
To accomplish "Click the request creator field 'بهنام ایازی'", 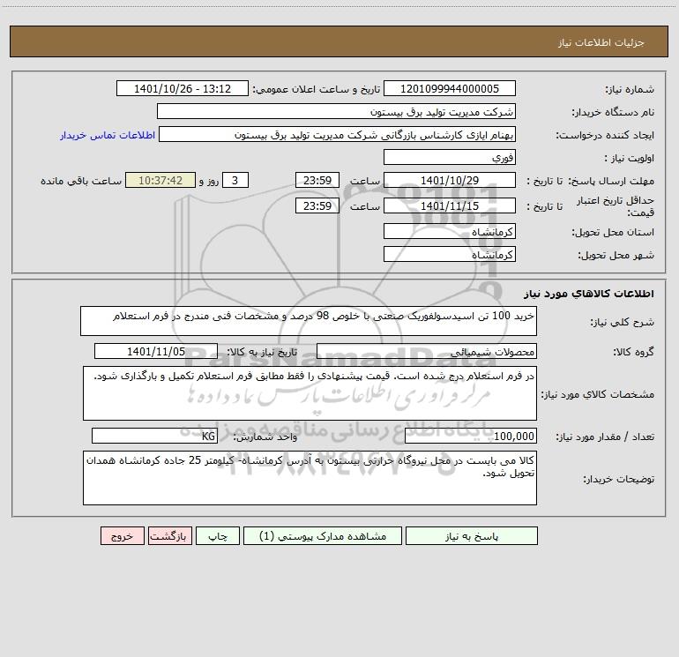I will point(338,134).
